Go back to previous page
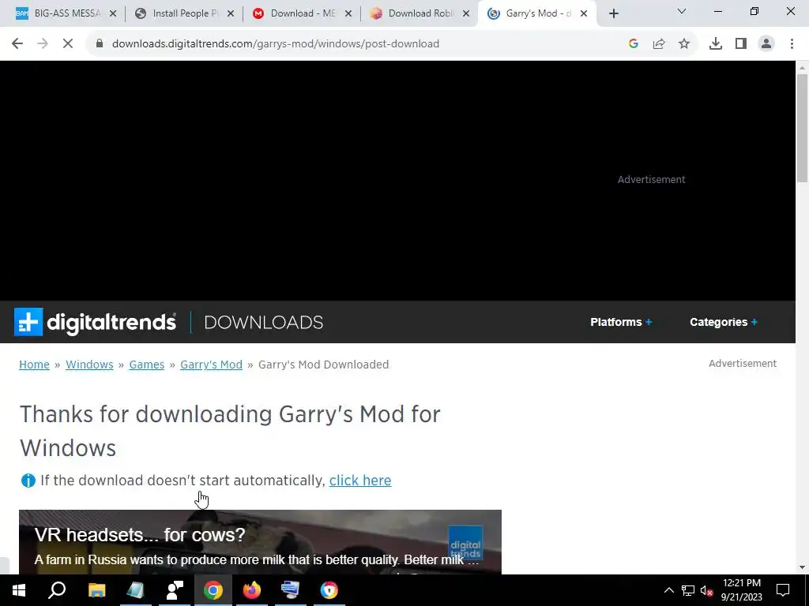 click(17, 44)
